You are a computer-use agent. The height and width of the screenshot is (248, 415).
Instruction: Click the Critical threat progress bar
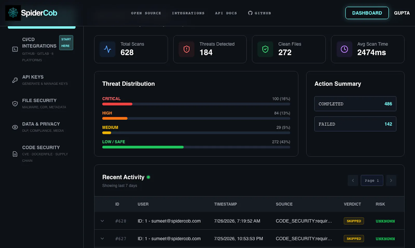pyautogui.click(x=196, y=104)
